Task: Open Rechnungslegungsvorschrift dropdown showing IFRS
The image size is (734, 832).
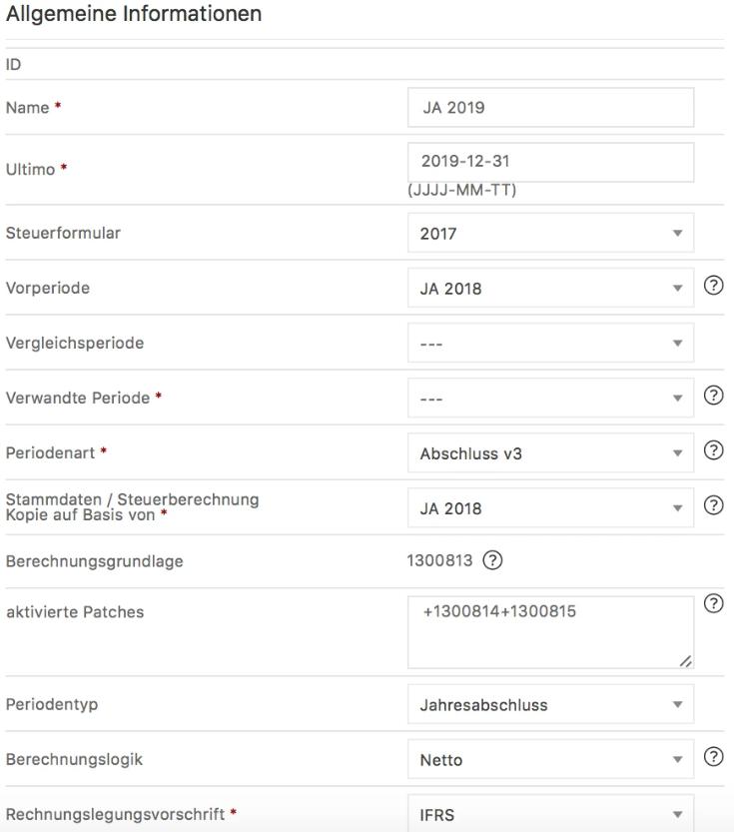Action: pos(550,814)
